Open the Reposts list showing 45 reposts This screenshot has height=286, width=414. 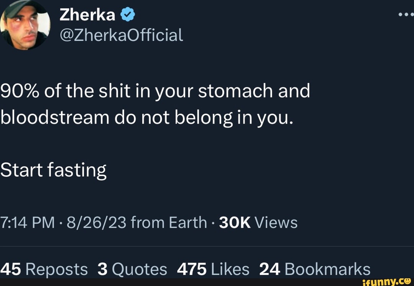(43, 269)
